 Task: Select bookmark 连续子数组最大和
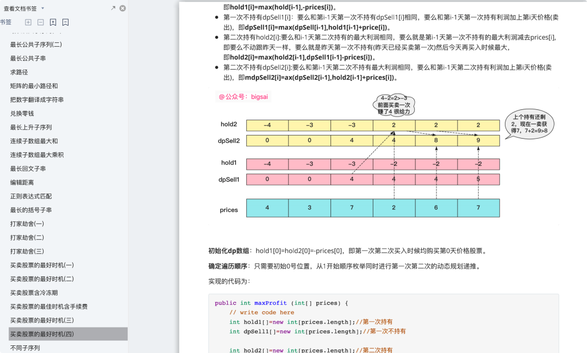[x=34, y=141]
